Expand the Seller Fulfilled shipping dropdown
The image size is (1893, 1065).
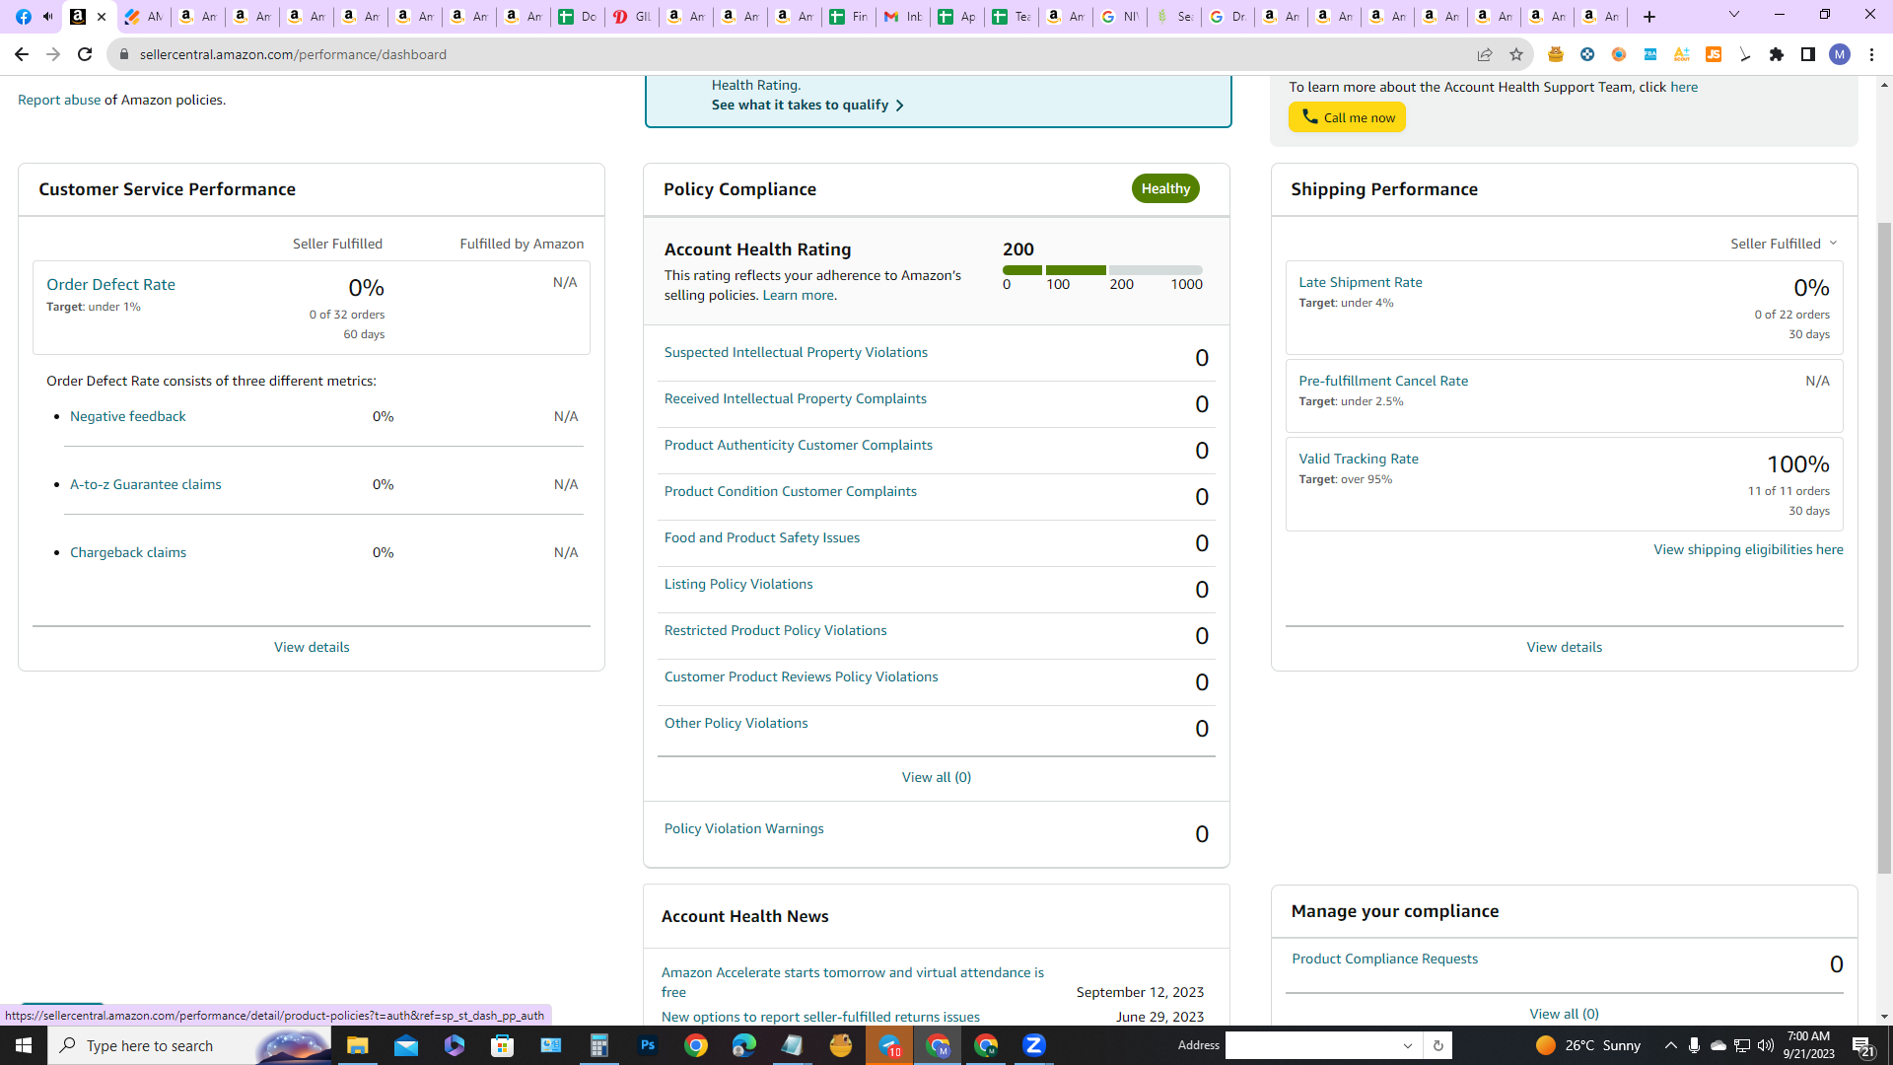click(x=1785, y=244)
